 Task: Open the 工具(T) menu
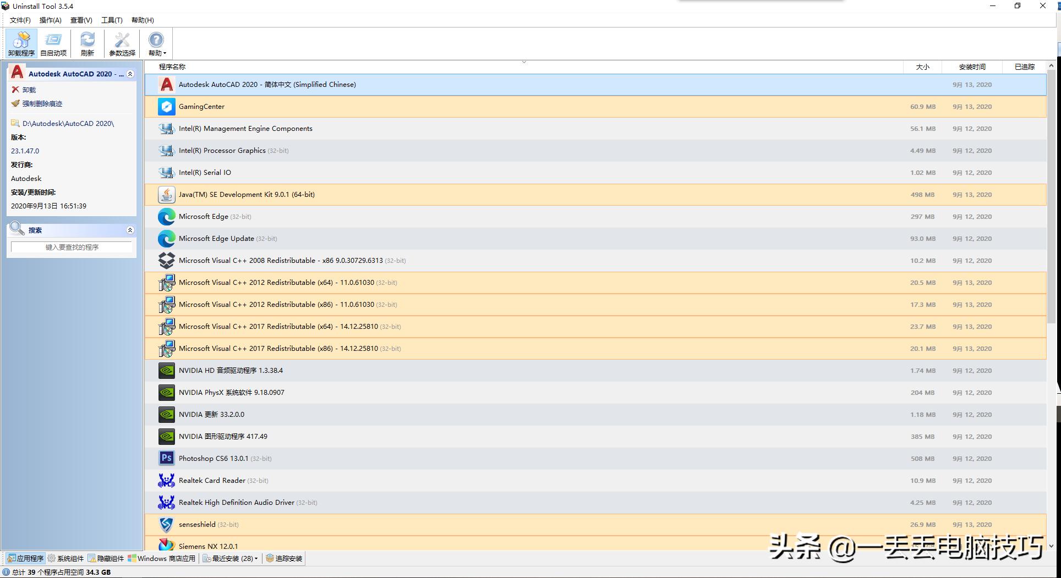(112, 20)
